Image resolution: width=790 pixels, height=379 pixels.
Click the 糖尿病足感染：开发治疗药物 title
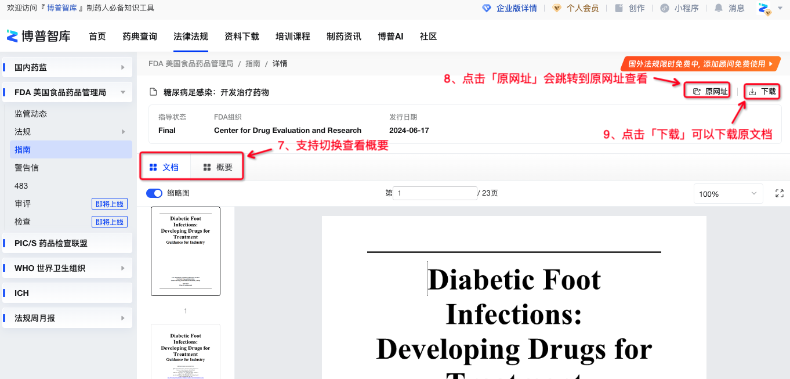(216, 92)
